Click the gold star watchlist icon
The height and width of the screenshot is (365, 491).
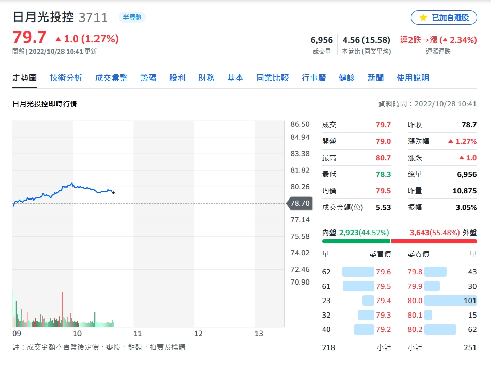(423, 18)
